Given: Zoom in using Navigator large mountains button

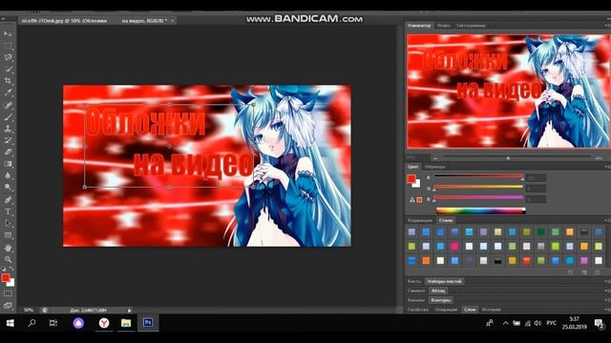Looking at the screenshot, I should tap(599, 158).
